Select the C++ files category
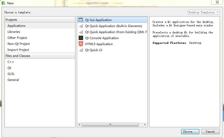 pos(40,62)
